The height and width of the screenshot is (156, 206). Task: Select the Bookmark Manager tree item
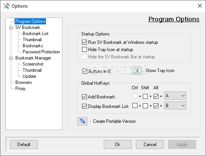(33, 58)
